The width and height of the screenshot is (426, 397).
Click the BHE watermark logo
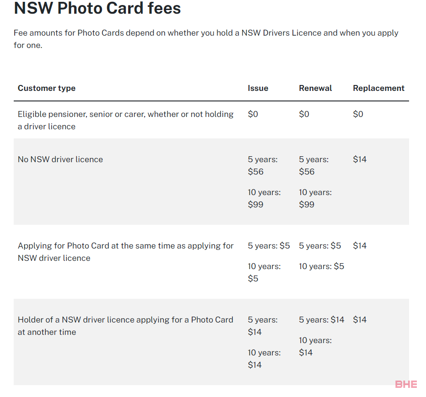[x=406, y=384]
